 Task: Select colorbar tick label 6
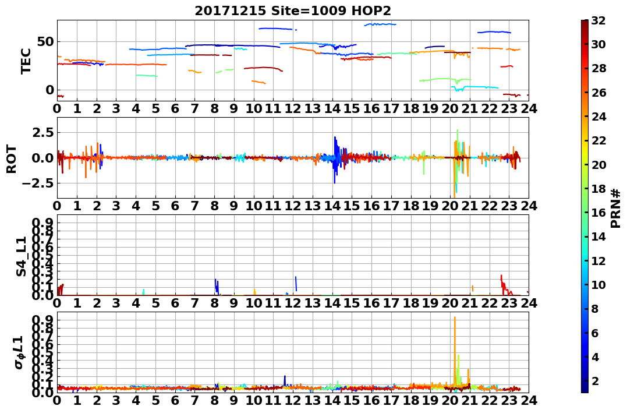point(595,333)
